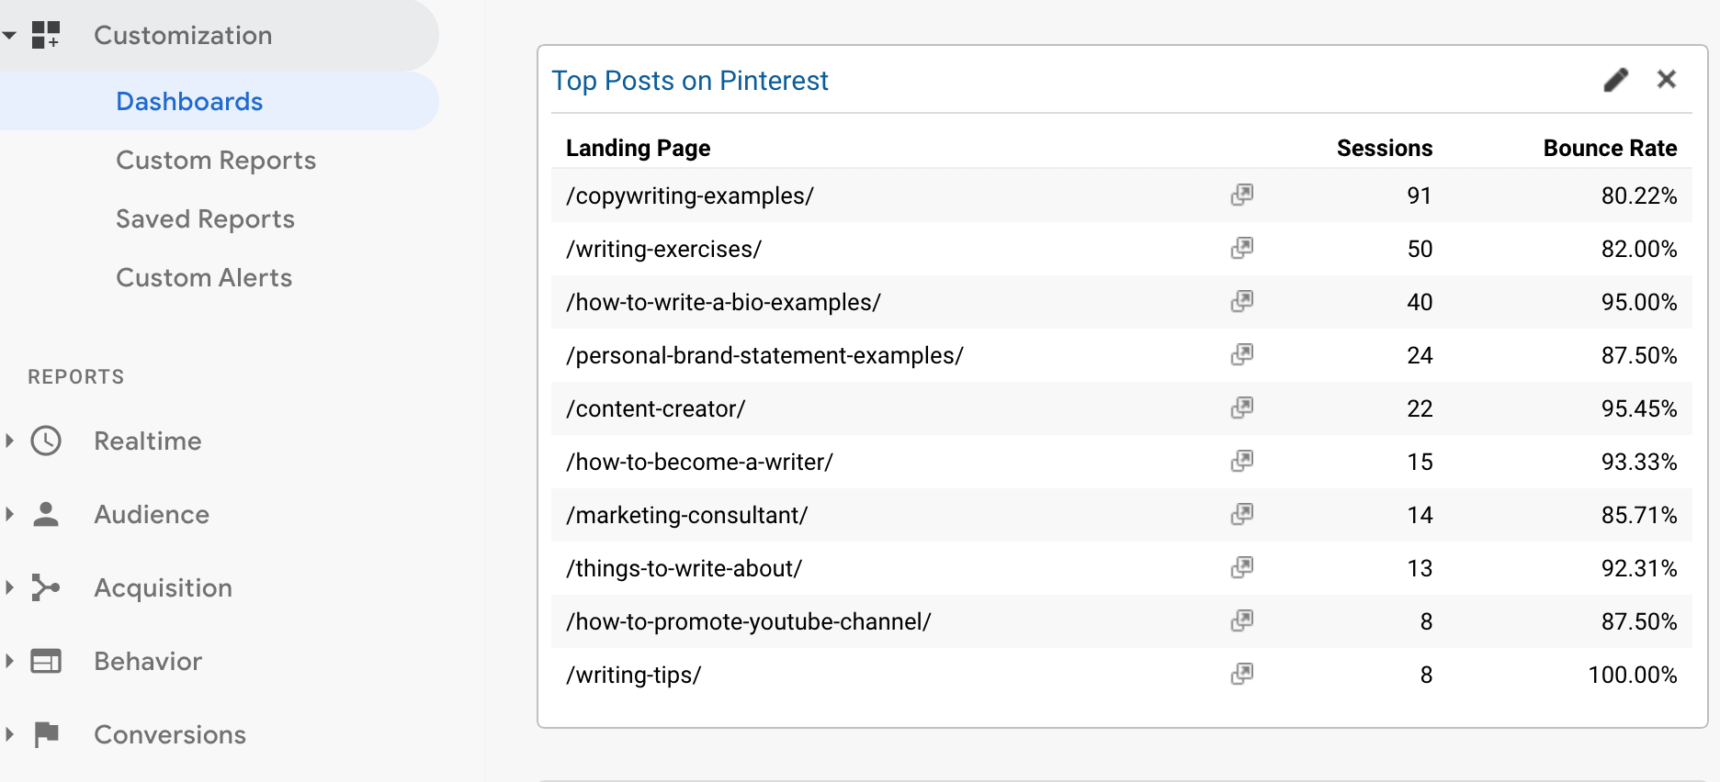1720x782 pixels.
Task: Expand the Realtime report section
Action: tap(9, 441)
